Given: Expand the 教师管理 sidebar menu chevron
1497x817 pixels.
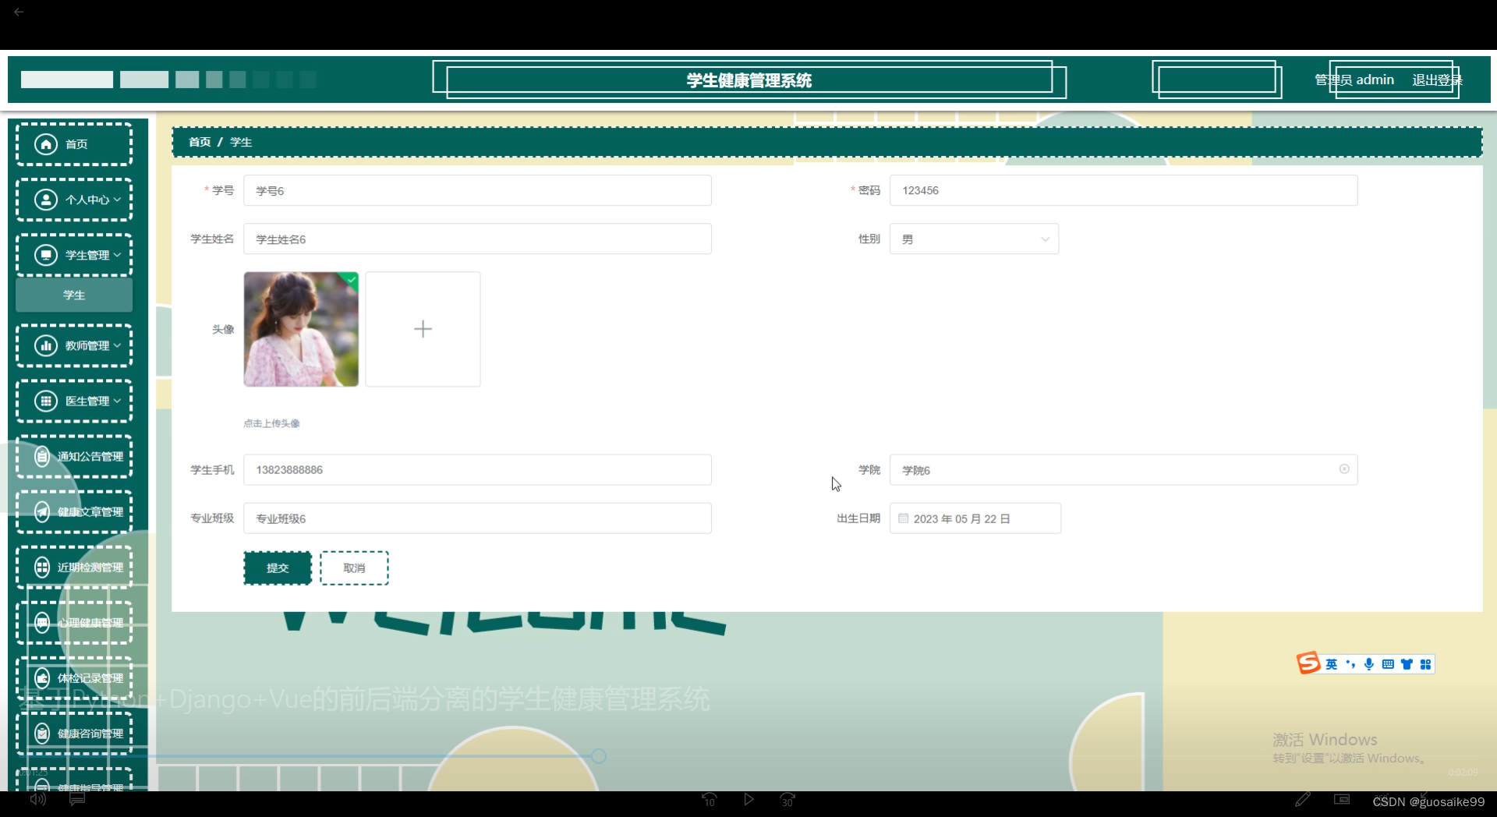Looking at the screenshot, I should 117,345.
